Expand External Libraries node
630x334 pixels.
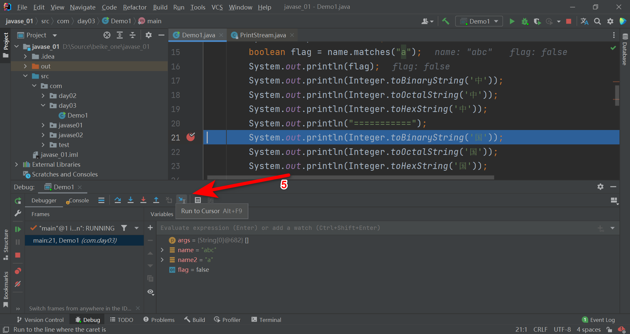[x=16, y=164]
